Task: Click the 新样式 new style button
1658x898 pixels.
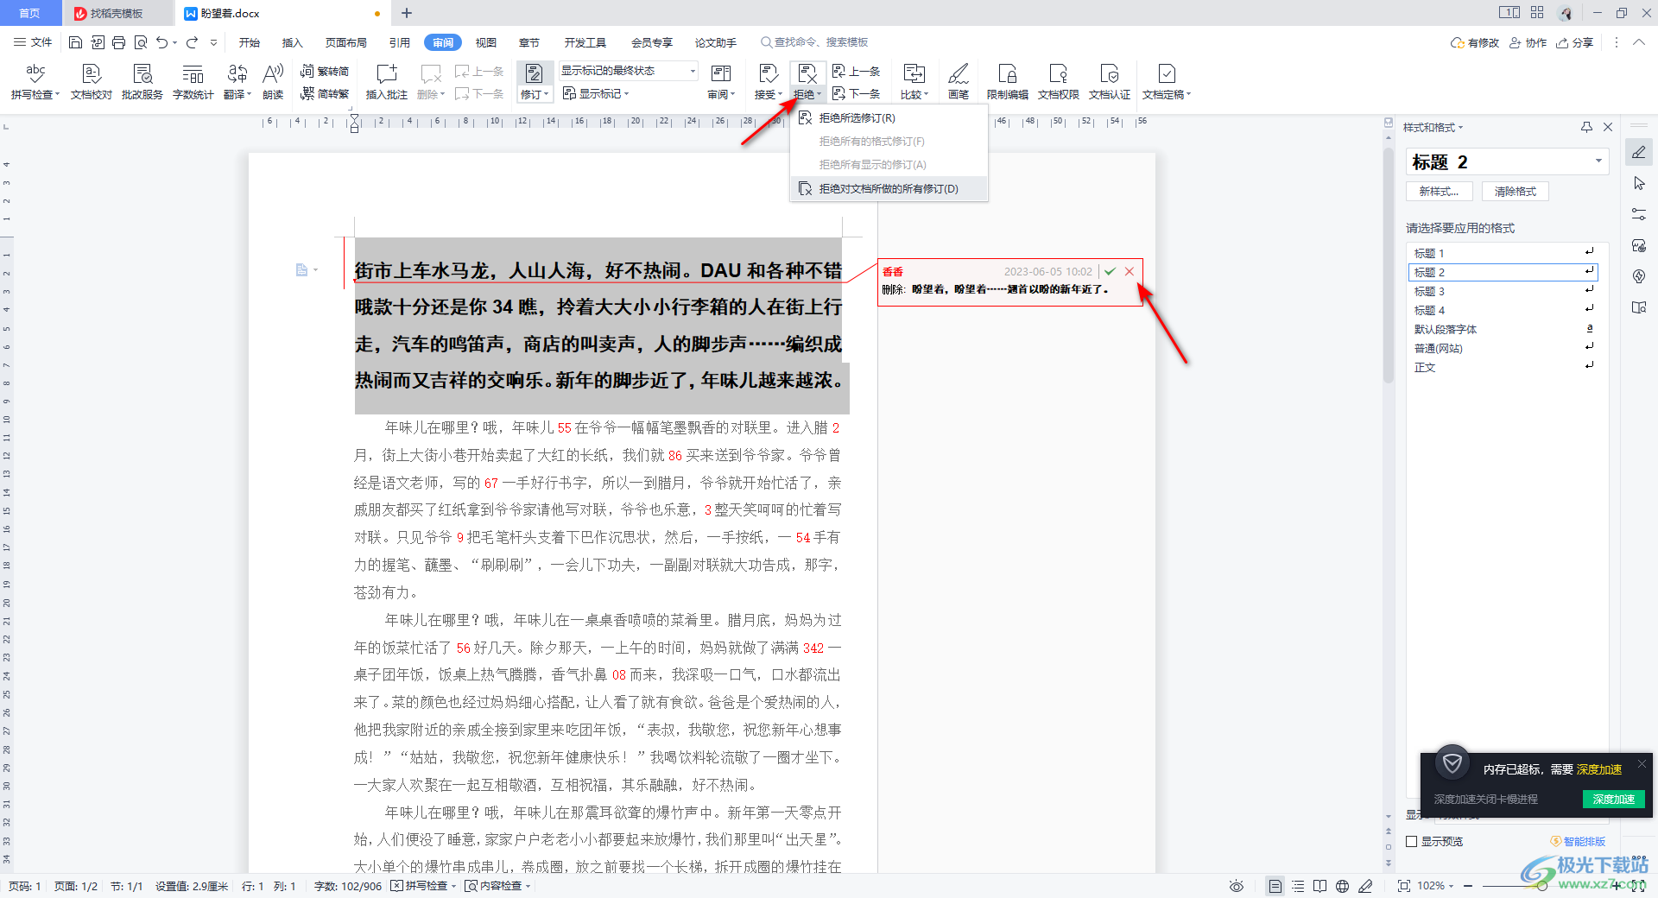Action: pos(1439,191)
